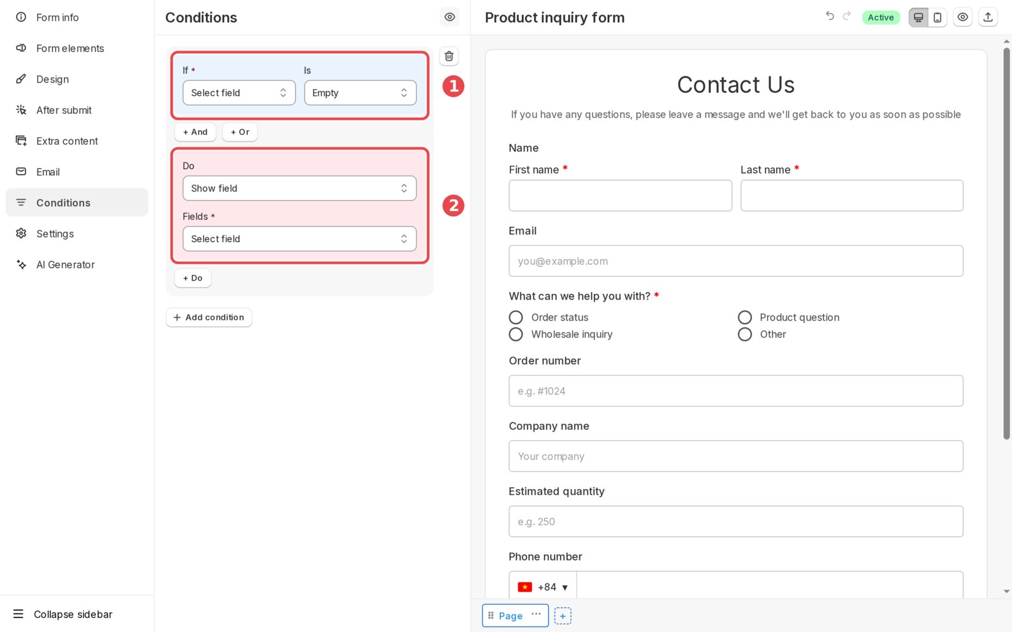This screenshot has height=632, width=1012.
Task: Toggle conditions preview eye icon
Action: pyautogui.click(x=450, y=17)
